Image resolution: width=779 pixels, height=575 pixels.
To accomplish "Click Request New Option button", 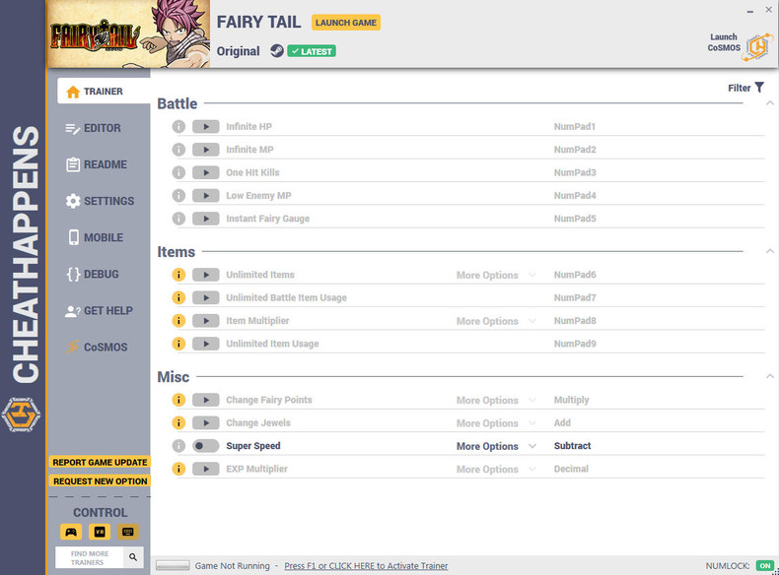I will pos(100,481).
